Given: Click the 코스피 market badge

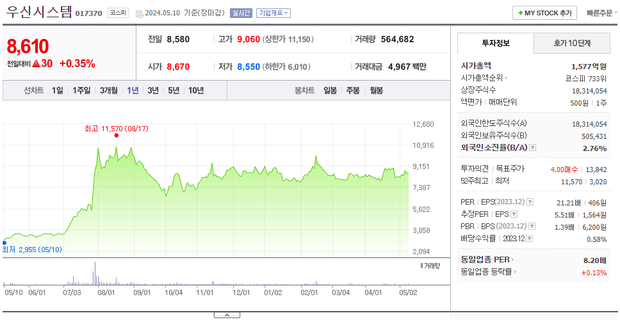Looking at the screenshot, I should click(118, 13).
